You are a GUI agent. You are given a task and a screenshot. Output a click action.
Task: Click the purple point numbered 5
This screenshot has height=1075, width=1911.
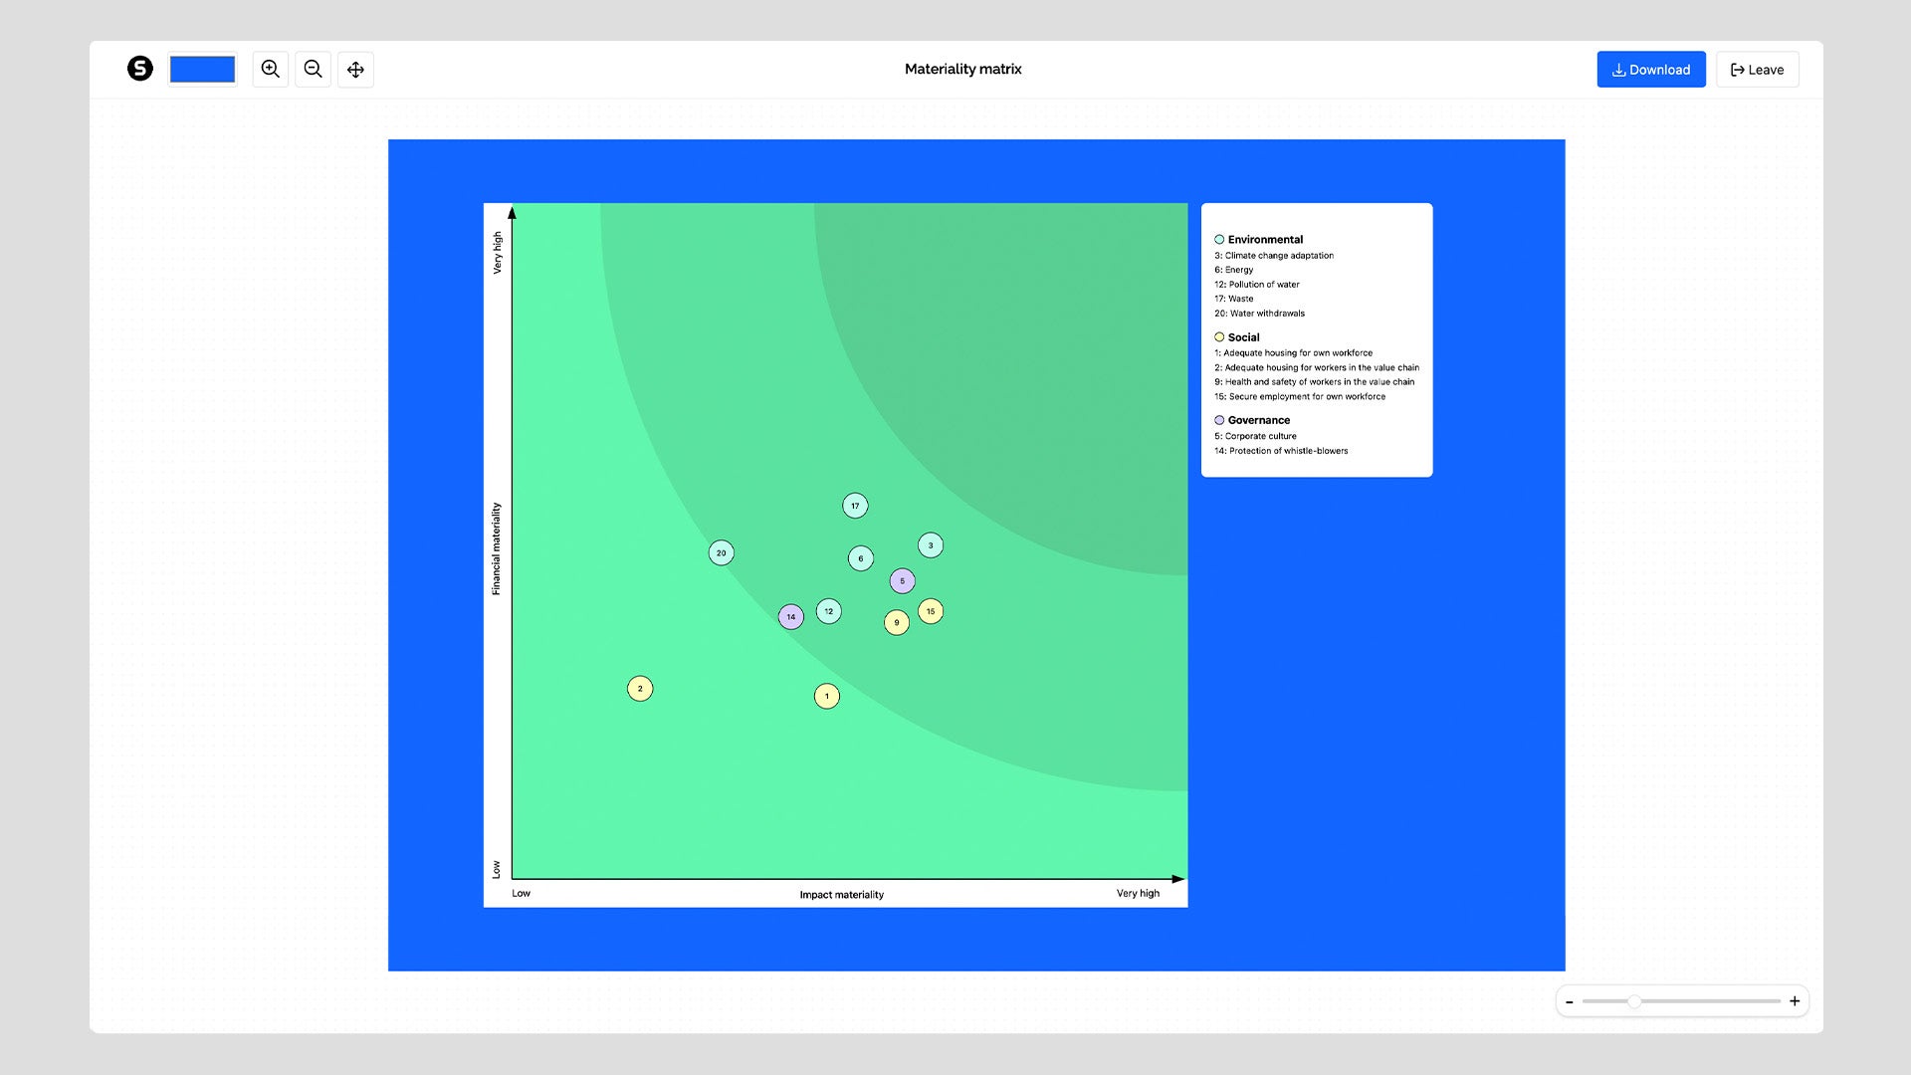tap(903, 581)
